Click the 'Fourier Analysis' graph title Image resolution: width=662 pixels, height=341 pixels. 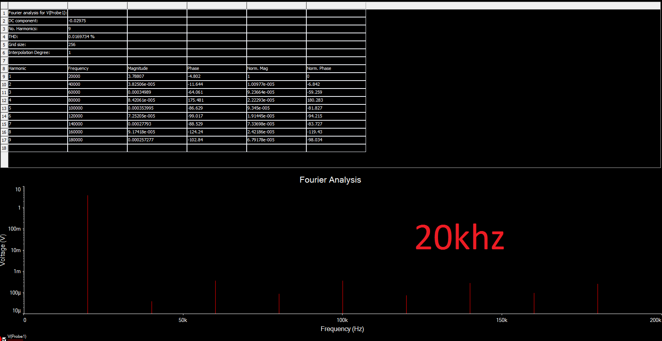(330, 180)
